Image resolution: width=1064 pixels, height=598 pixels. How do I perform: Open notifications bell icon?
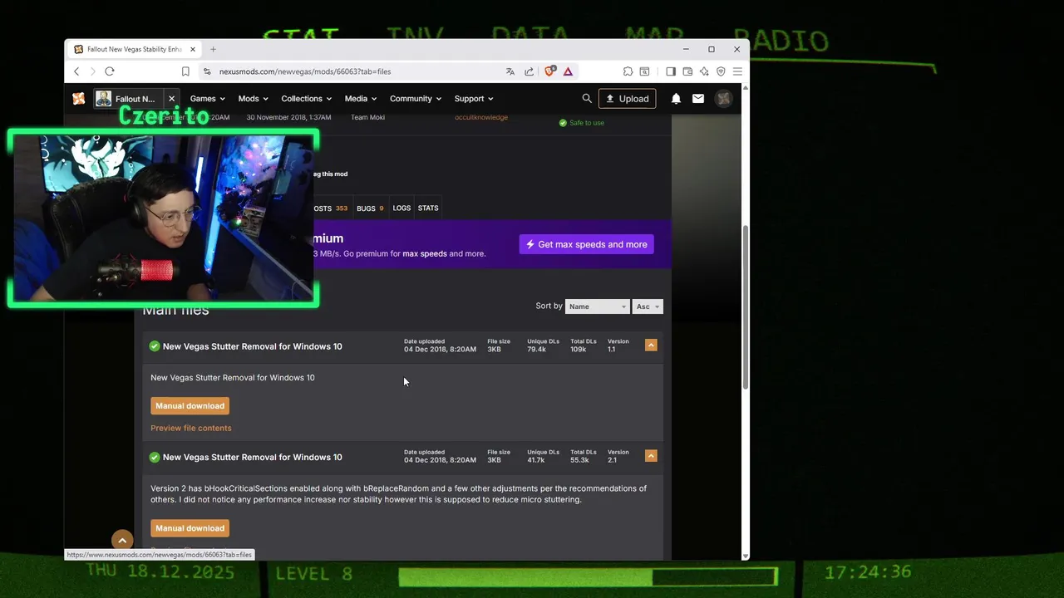[676, 99]
